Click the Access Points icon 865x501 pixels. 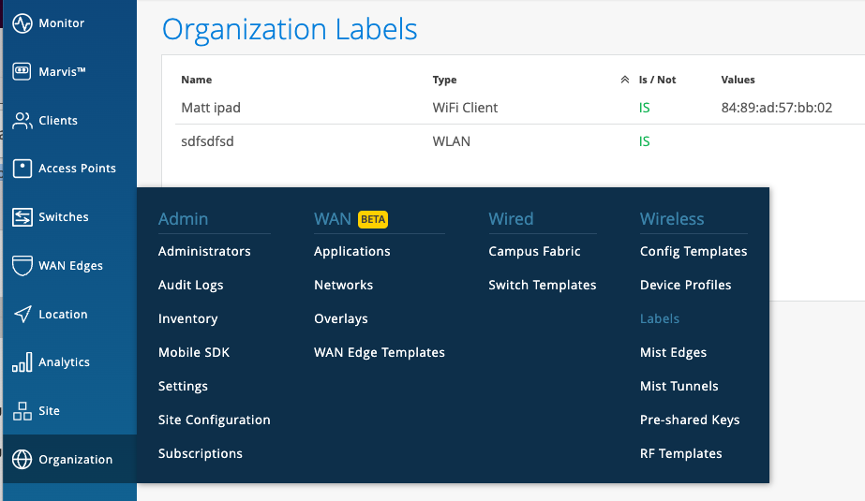22,169
